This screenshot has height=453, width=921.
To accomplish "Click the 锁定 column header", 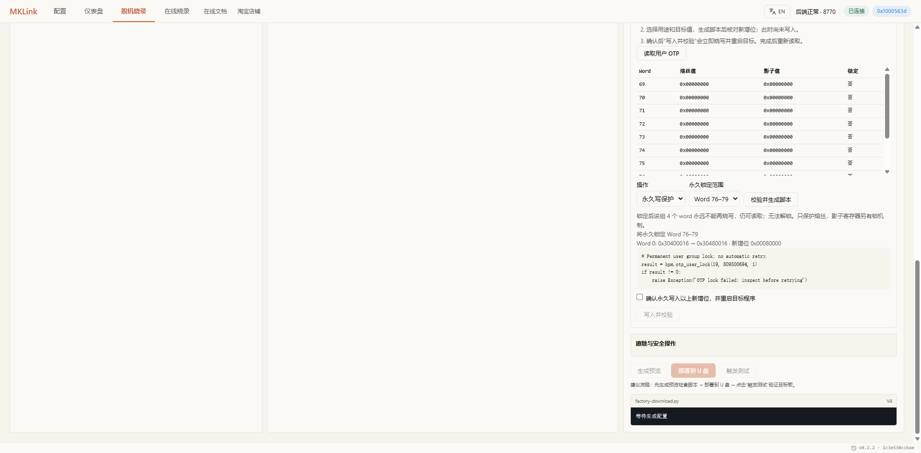I will pyautogui.click(x=853, y=71).
